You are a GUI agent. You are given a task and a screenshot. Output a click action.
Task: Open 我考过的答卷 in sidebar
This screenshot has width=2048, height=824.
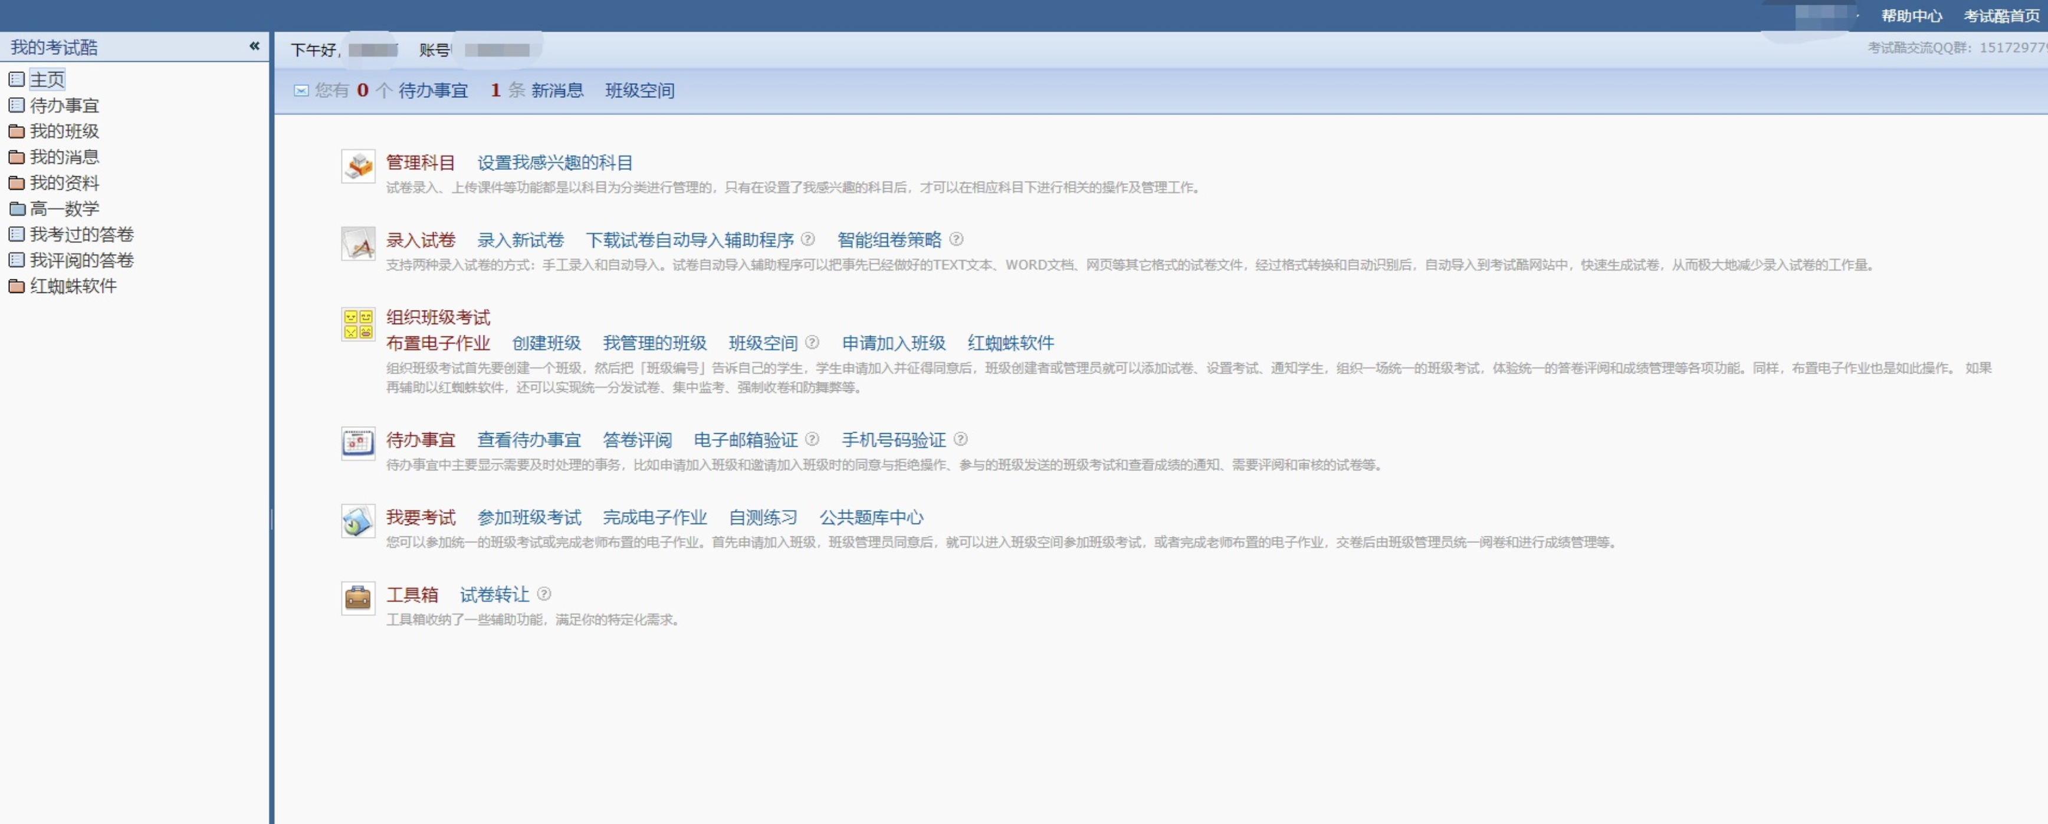point(82,235)
